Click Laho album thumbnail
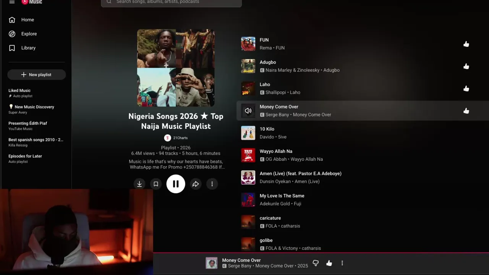Screen dimensions: 489x275 tap(248, 89)
